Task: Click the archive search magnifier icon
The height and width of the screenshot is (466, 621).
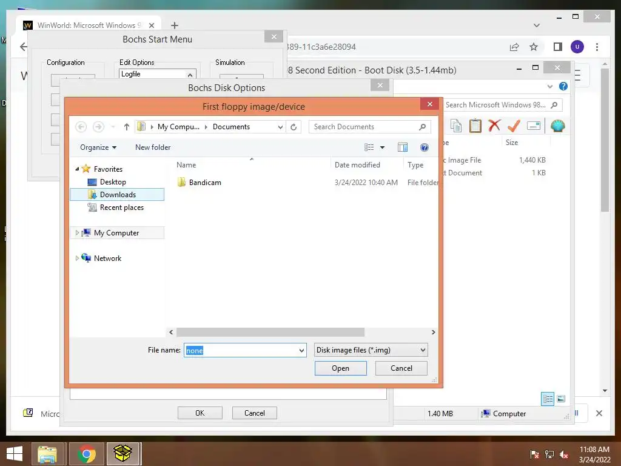Action: point(554,105)
